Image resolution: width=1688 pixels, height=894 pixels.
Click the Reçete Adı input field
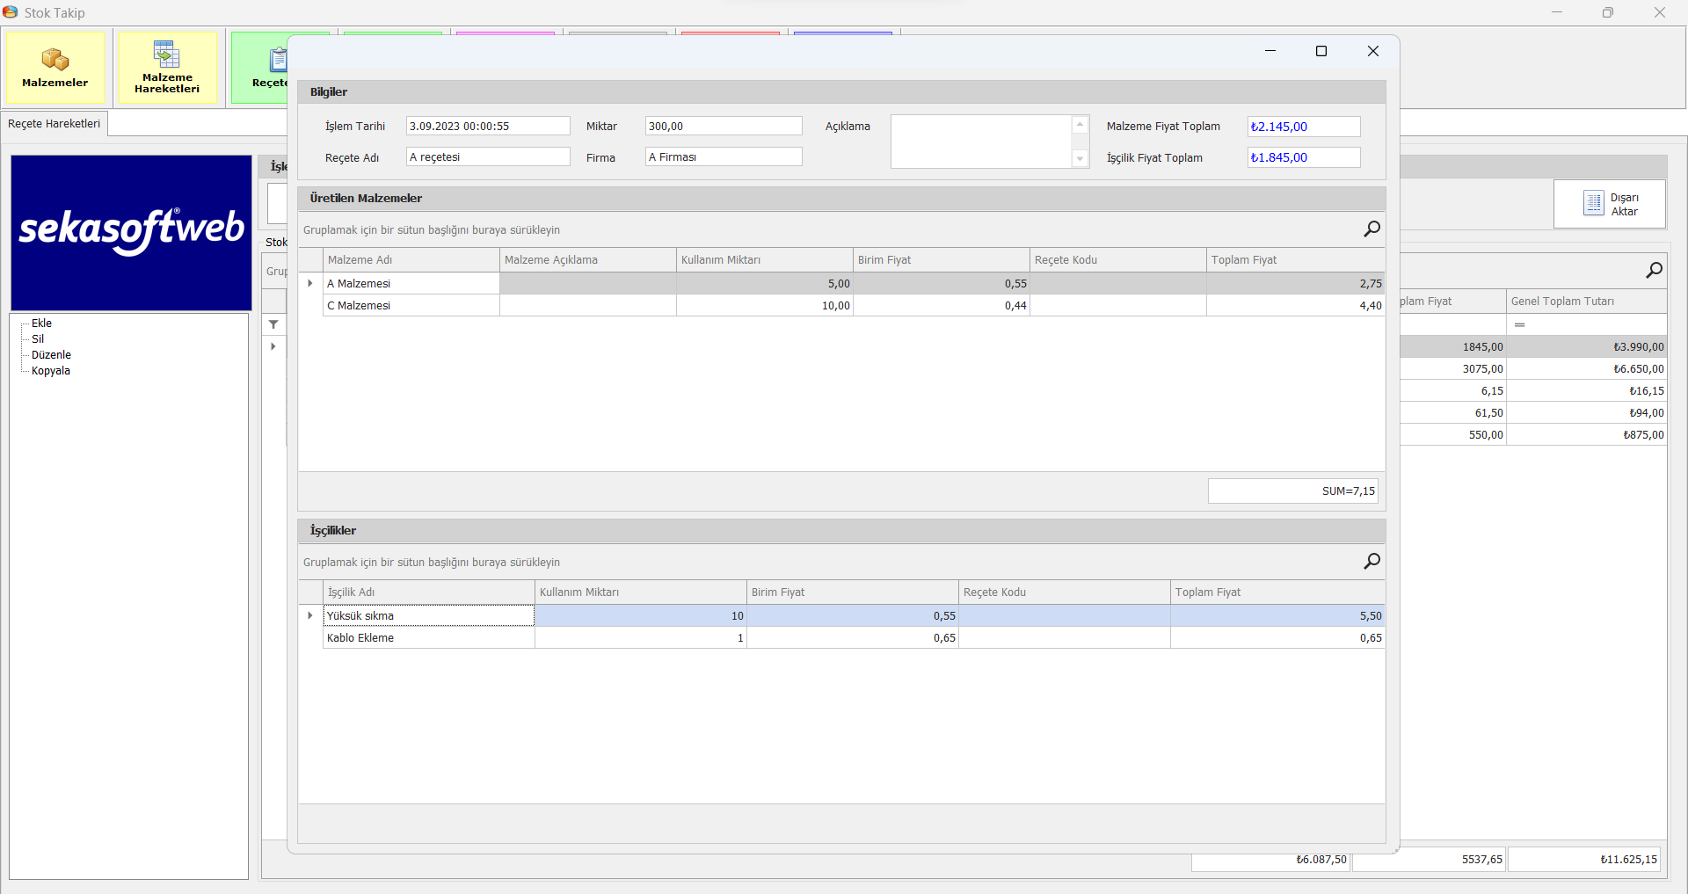point(488,157)
